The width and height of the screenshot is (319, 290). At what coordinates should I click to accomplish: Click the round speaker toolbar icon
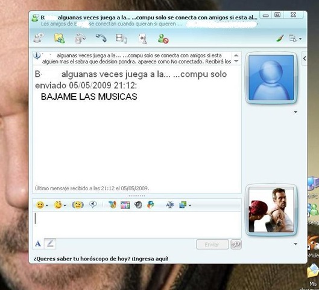click(138, 205)
